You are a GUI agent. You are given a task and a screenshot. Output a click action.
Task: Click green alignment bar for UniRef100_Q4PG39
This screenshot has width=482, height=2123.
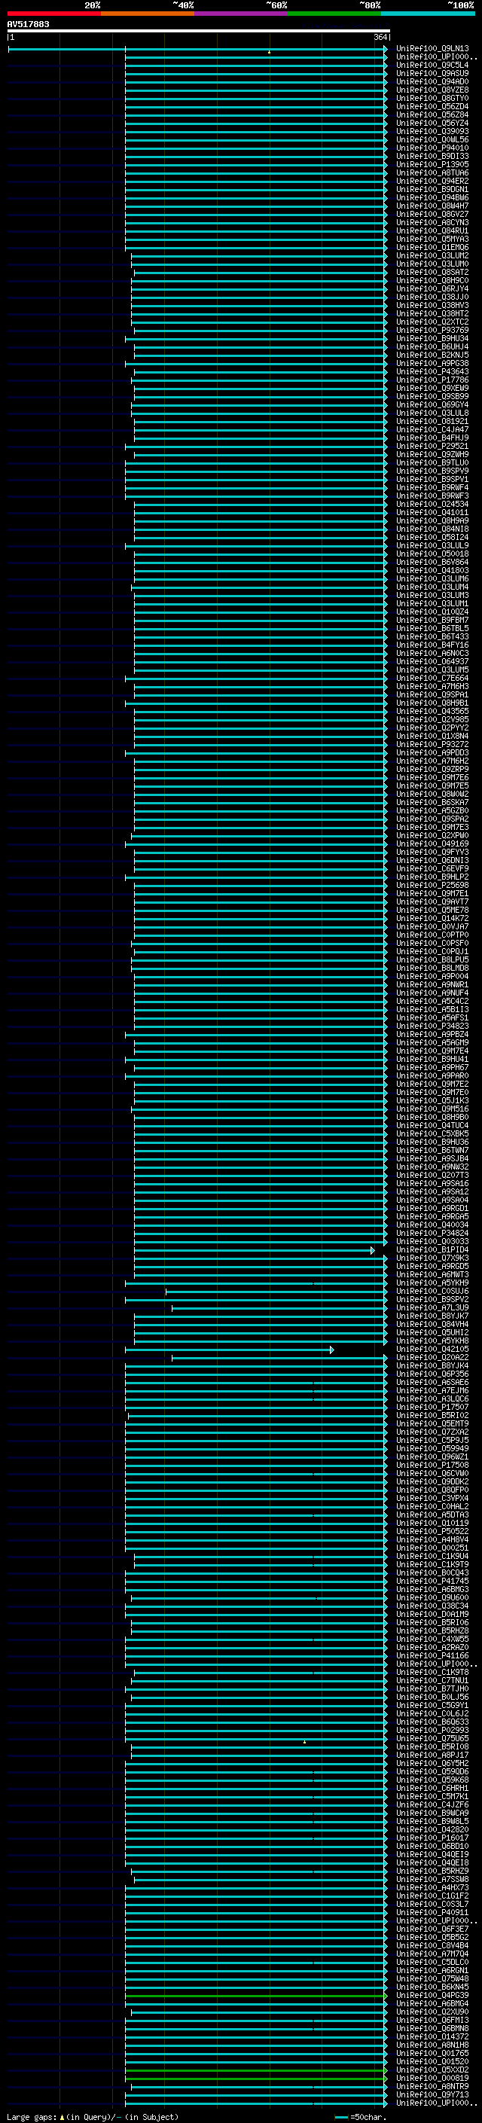[x=256, y=1995]
